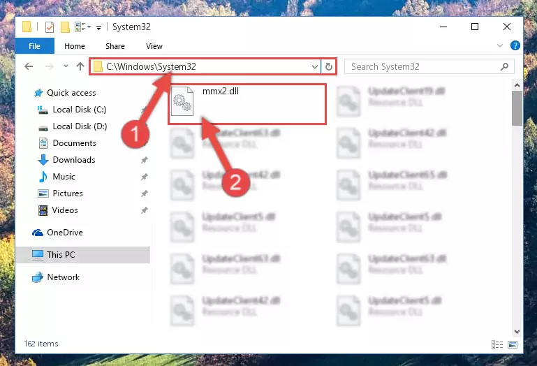Refresh the System32 folder view
537x366 pixels.
[329, 66]
